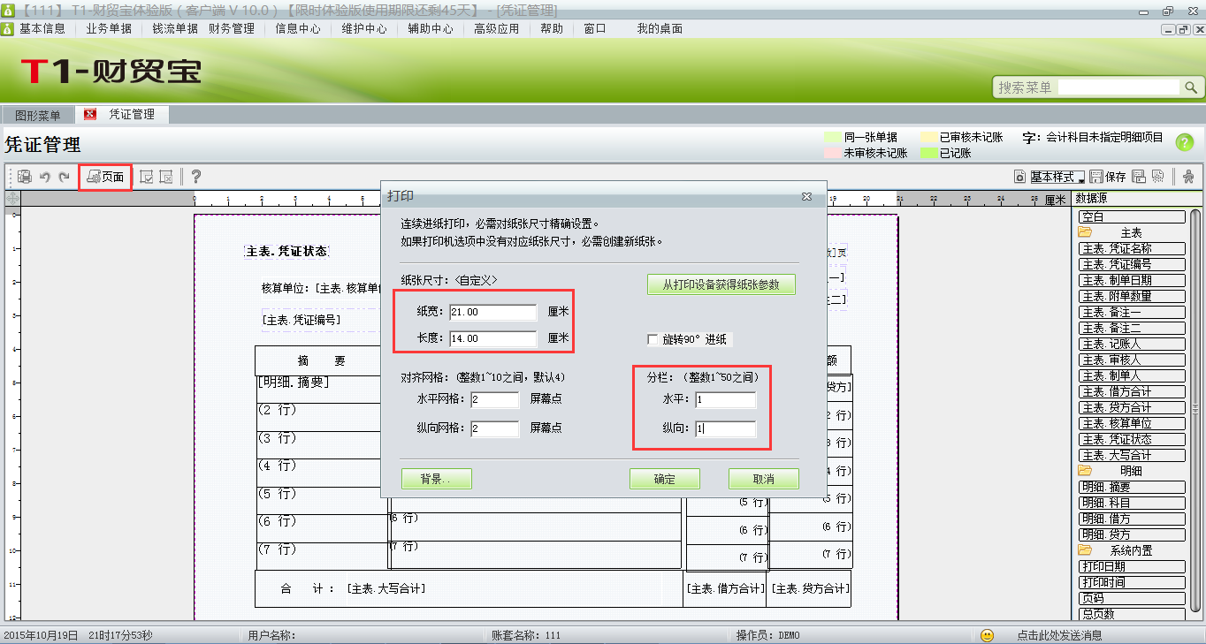Click the 从打印设备获得纸张参数 button
Screen dimensions: 1206x644
point(721,284)
